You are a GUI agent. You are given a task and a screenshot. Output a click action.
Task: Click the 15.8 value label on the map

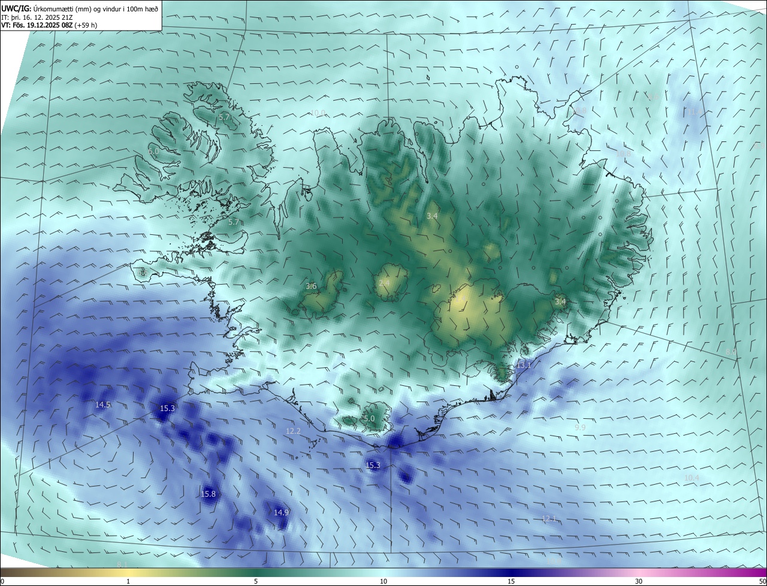[x=208, y=494]
